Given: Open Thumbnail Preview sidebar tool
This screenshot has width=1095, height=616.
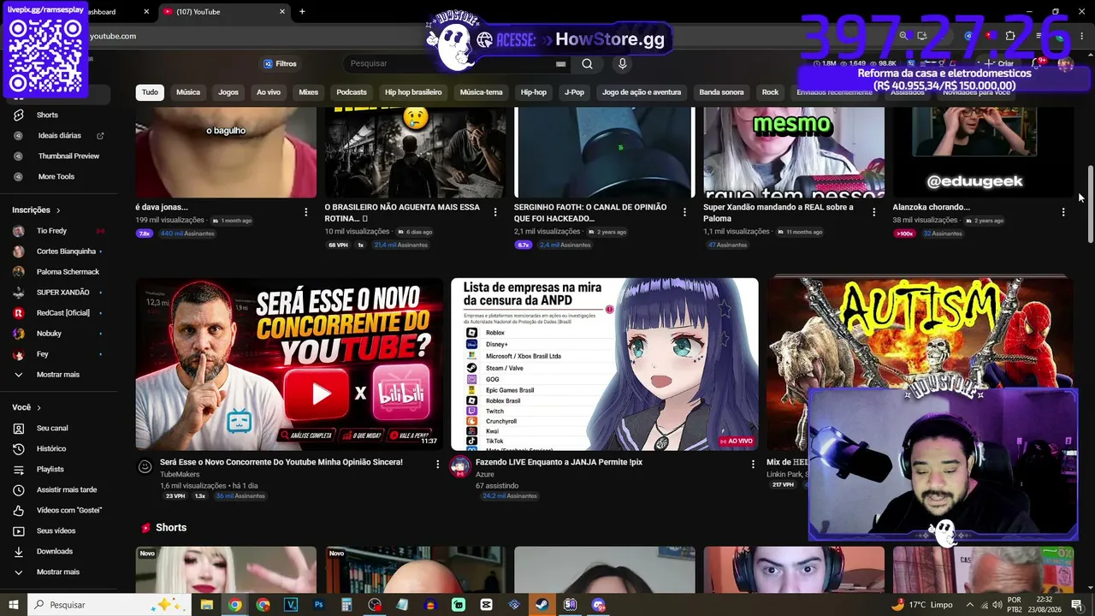Looking at the screenshot, I should click(x=68, y=156).
